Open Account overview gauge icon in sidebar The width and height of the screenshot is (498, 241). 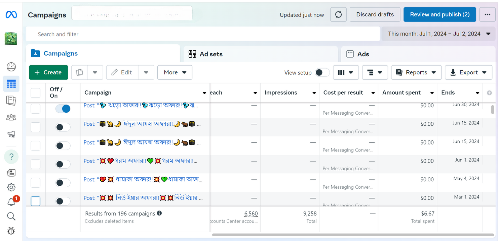click(11, 67)
